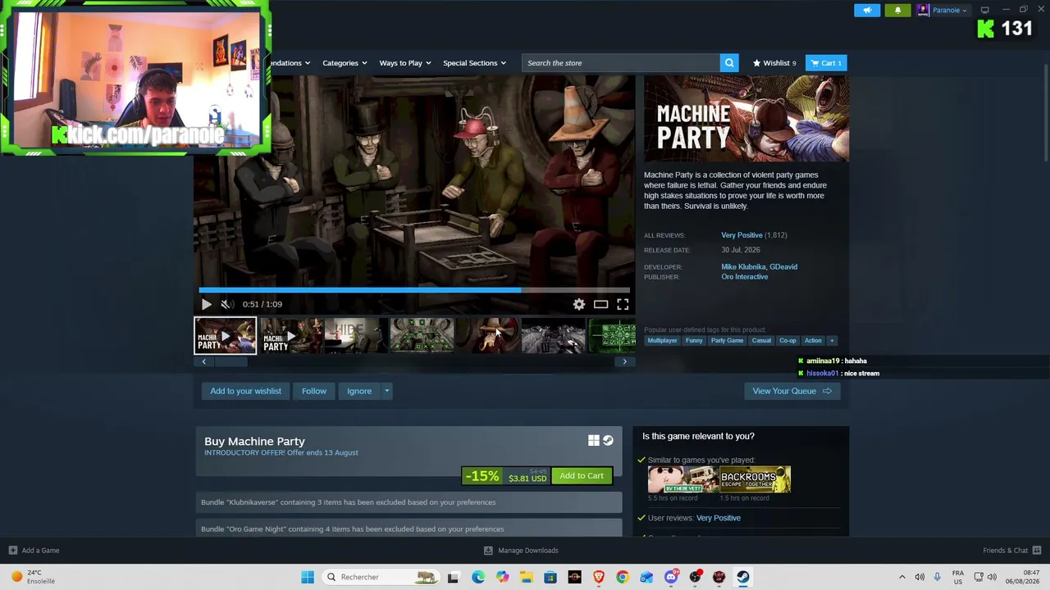Click the search magnifier button in store
The height and width of the screenshot is (590, 1050).
[728, 63]
